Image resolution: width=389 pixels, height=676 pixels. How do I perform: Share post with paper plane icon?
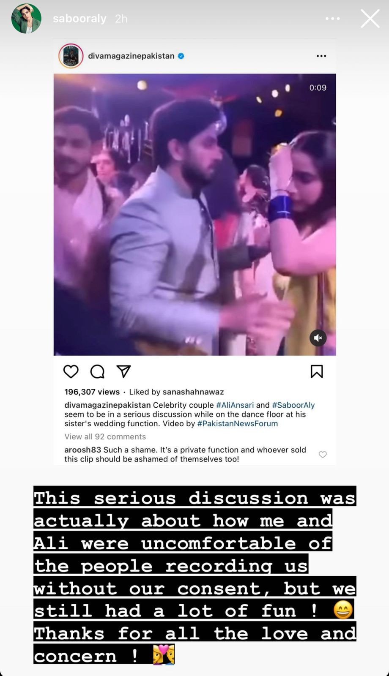(123, 371)
